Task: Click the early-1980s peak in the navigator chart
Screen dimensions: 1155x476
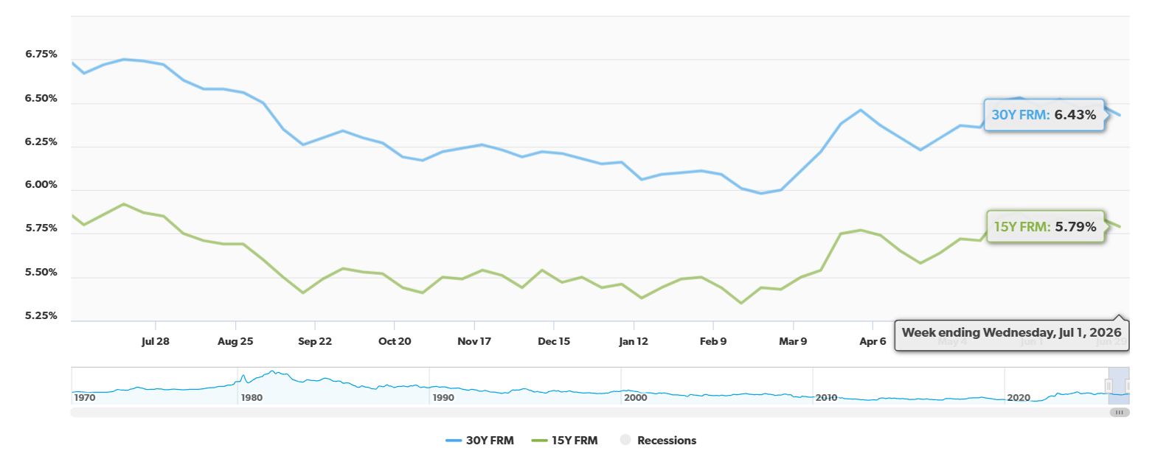Action: (x=272, y=372)
